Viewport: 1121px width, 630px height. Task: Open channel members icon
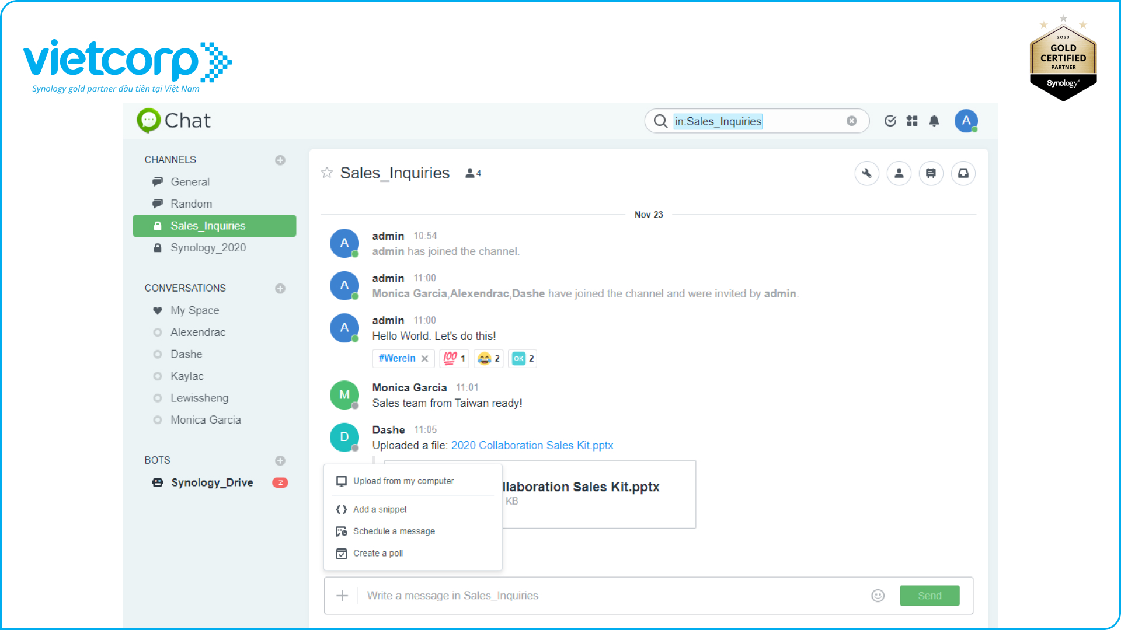[899, 173]
